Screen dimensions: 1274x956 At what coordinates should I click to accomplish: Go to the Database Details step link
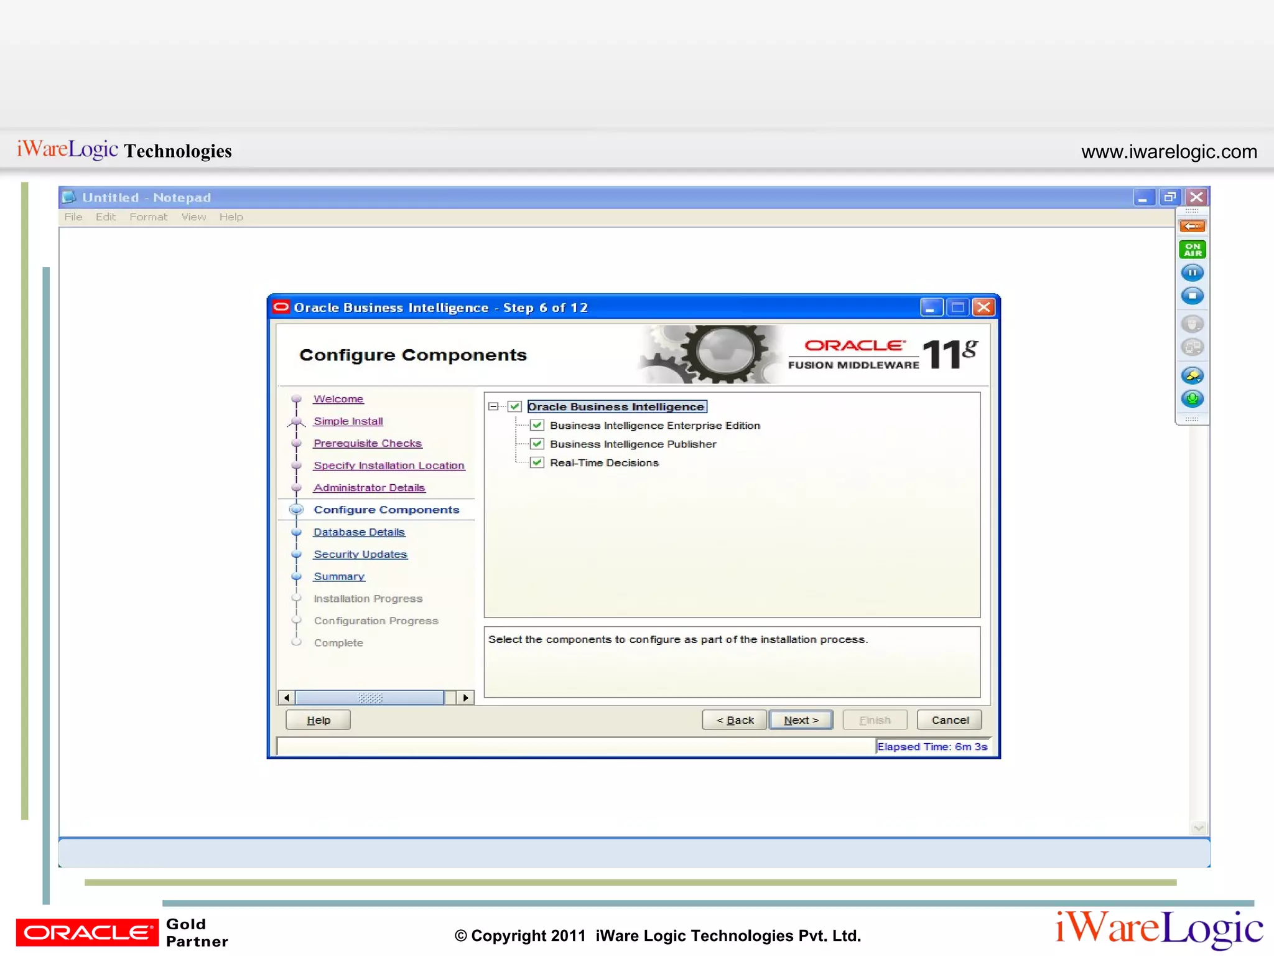[x=359, y=532]
